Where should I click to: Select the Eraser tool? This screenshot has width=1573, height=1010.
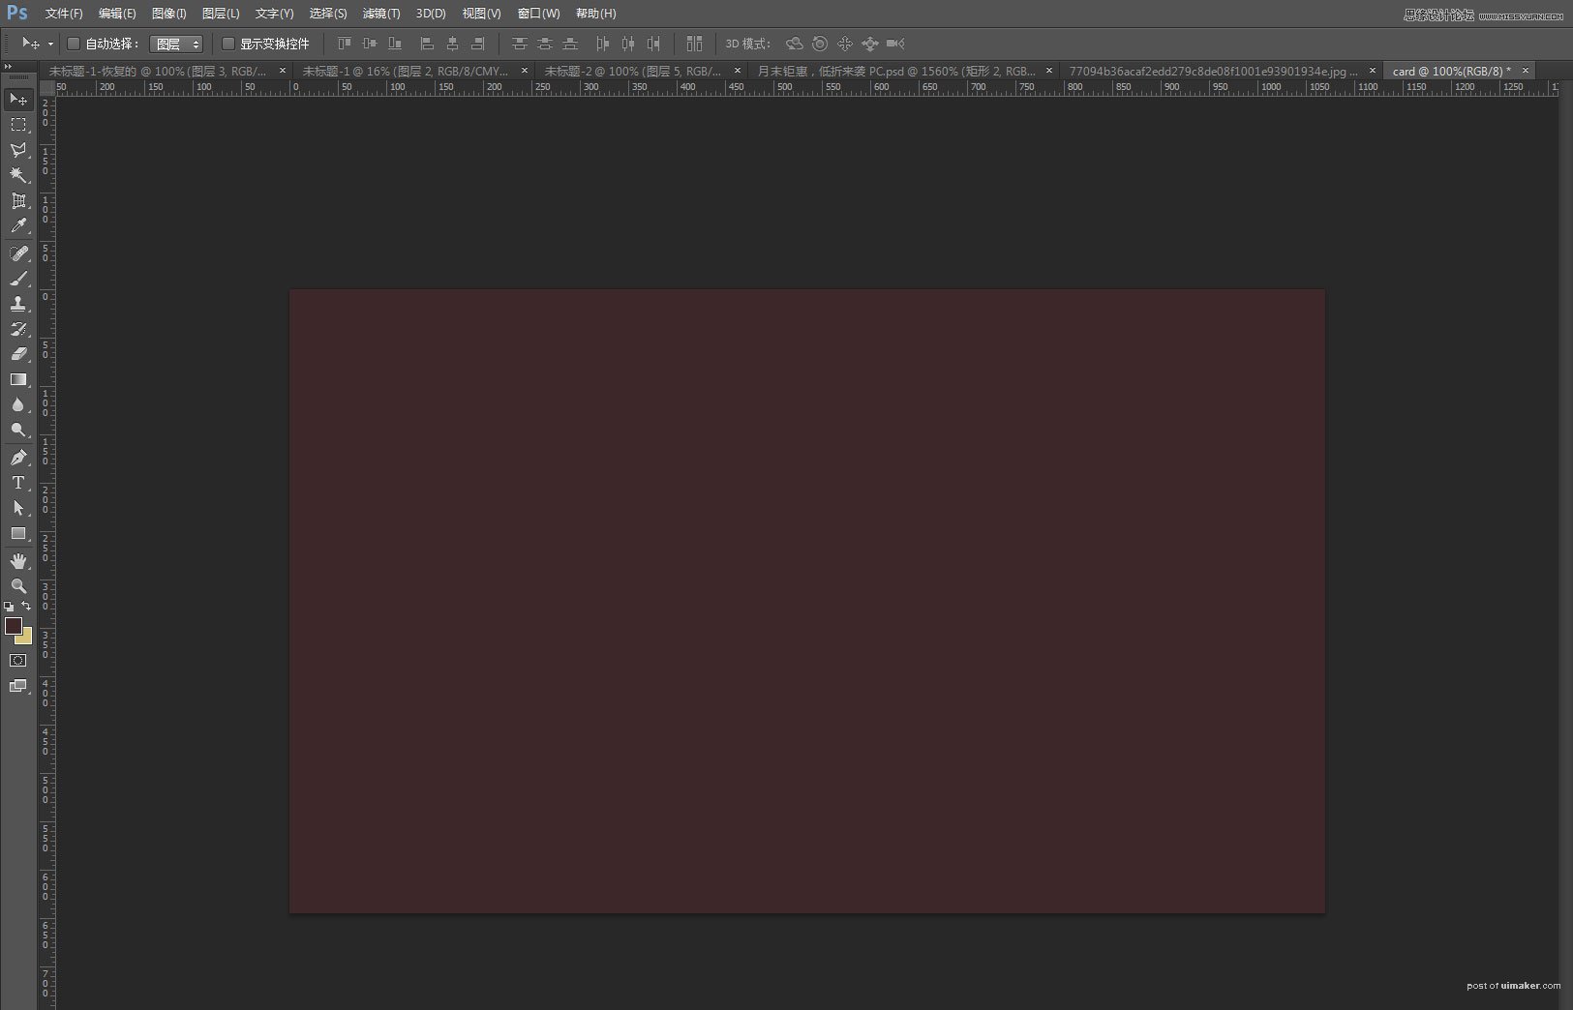[x=18, y=354]
